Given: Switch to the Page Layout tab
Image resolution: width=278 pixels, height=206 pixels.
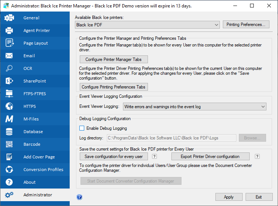Looking at the screenshot, I should [35, 43].
